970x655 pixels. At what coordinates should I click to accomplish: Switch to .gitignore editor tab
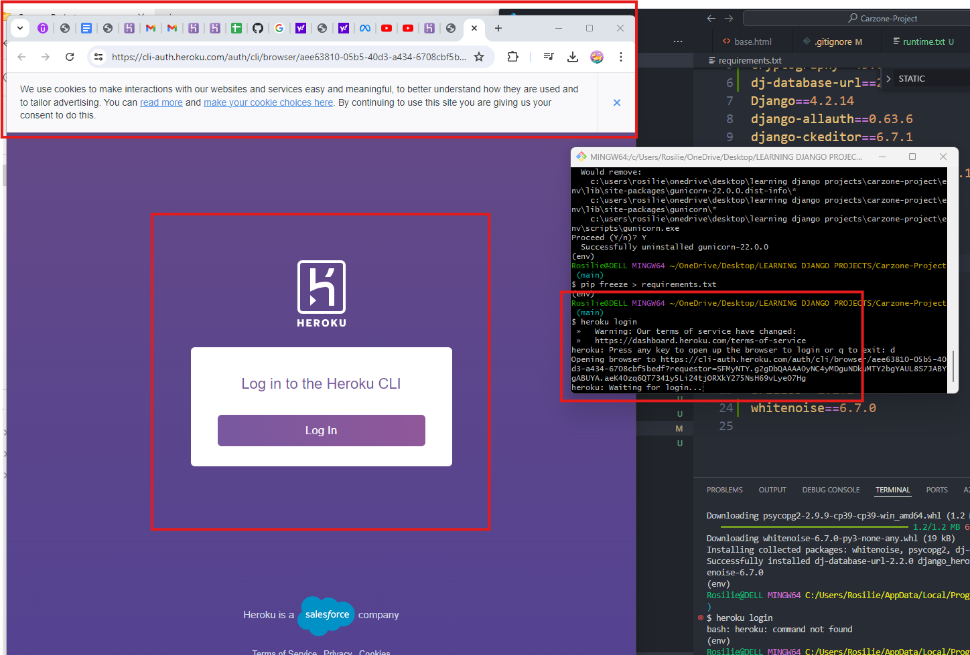(833, 41)
